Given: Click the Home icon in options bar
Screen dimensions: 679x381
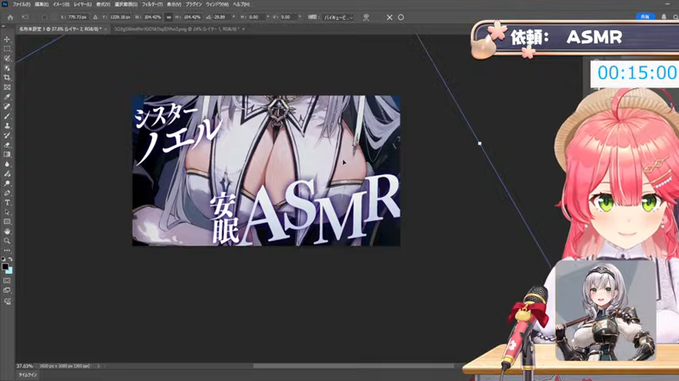Looking at the screenshot, I should click(x=10, y=17).
